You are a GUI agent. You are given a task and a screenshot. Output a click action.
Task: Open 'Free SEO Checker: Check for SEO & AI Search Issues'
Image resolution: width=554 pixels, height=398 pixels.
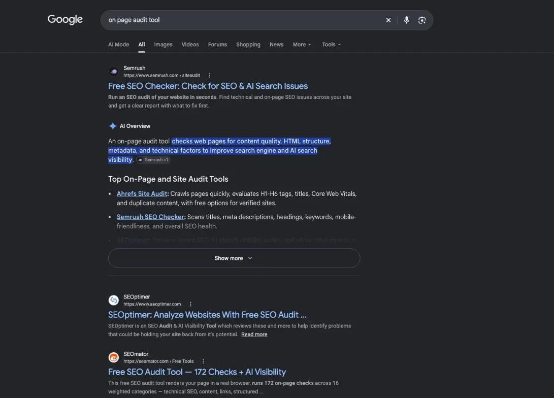point(208,86)
